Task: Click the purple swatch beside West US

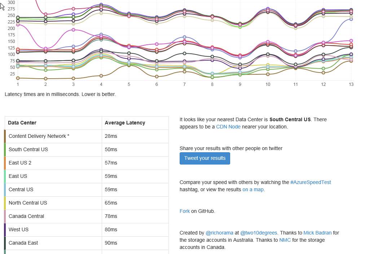Action: tap(5, 229)
